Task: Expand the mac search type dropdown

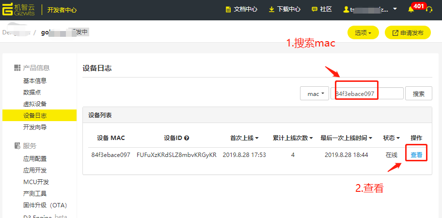Action: point(315,94)
